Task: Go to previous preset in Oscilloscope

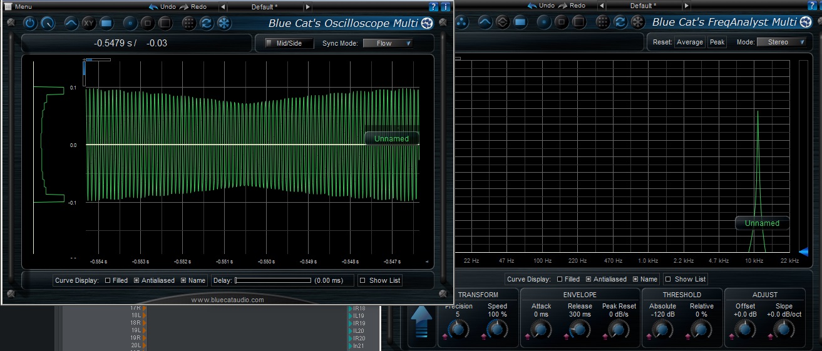Action: coord(223,7)
